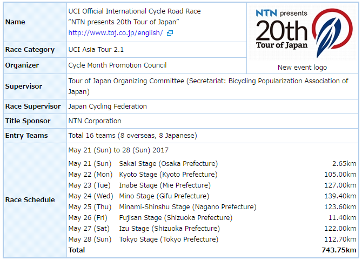The image size is (362, 260).
Task: Select 'Cycle Month Promotion Council' text
Action: [x=117, y=65]
